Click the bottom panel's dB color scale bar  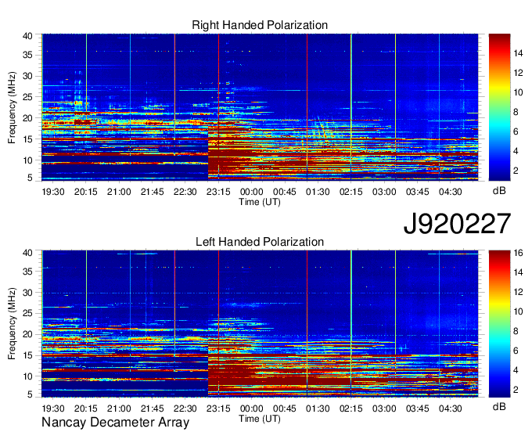499,323
